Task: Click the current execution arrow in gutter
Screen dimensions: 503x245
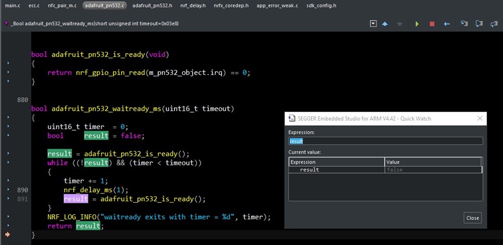Action: [x=8, y=235]
